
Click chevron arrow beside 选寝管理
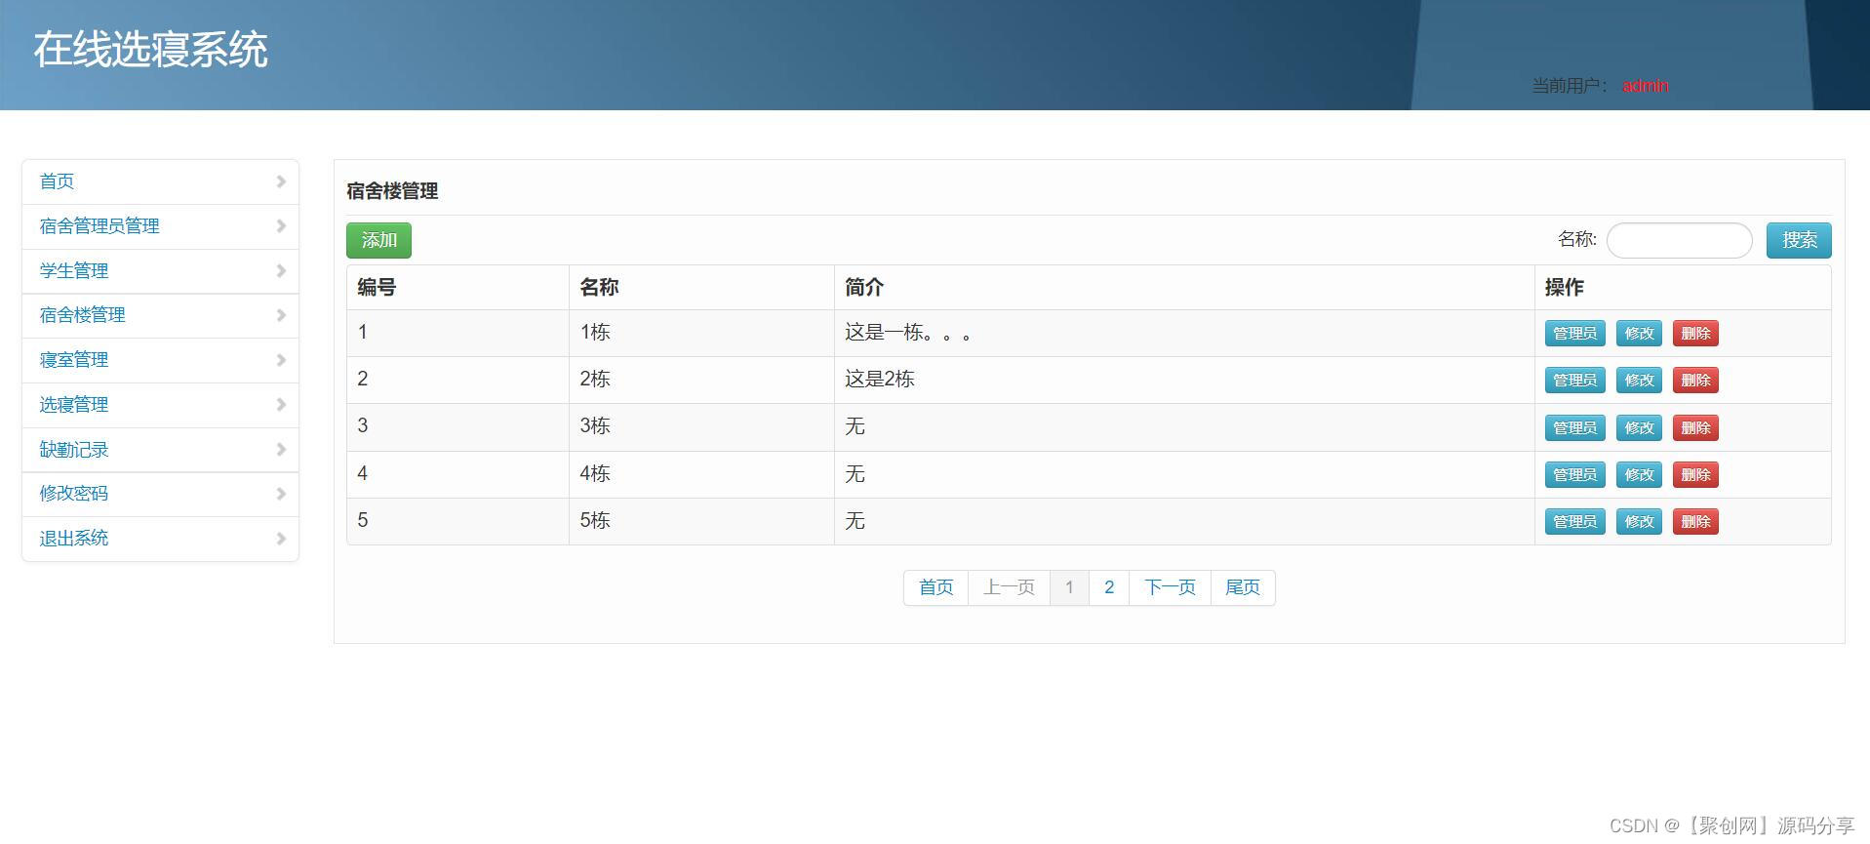281,405
